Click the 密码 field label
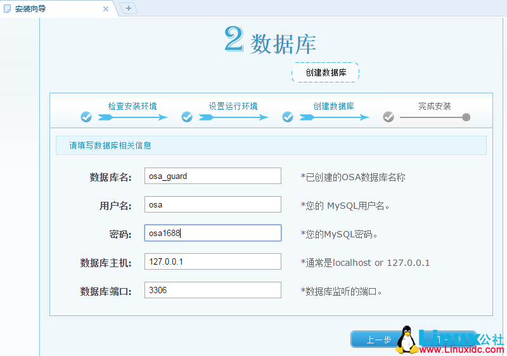 click(x=120, y=234)
